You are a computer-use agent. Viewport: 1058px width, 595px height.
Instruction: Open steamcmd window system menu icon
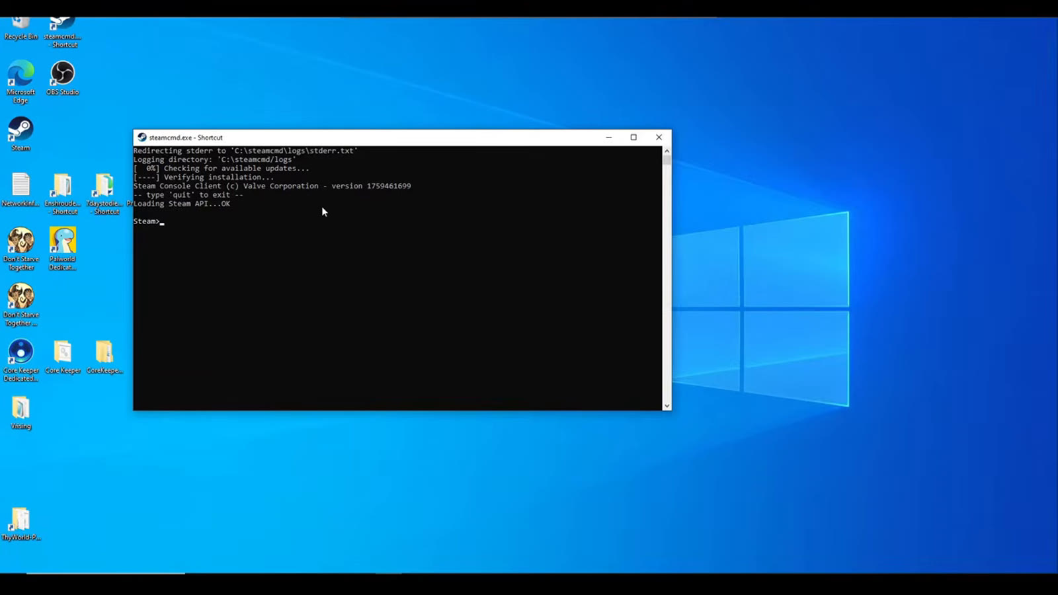click(142, 138)
